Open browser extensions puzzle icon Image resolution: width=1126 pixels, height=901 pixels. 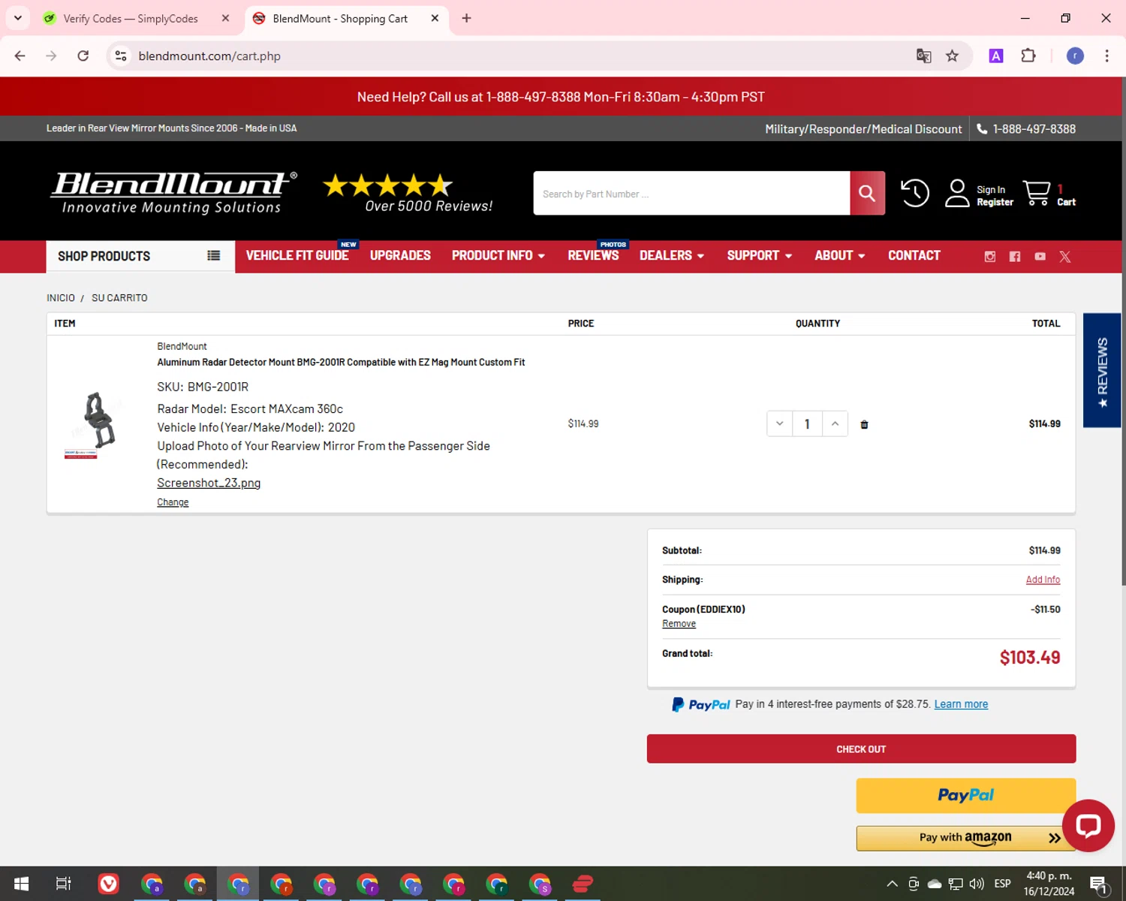click(x=1028, y=56)
